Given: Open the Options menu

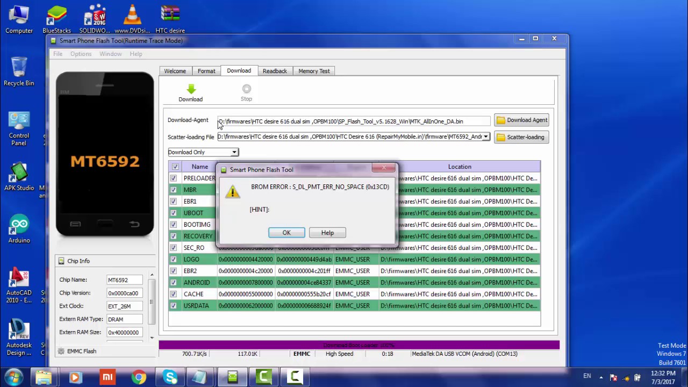Looking at the screenshot, I should (x=81, y=54).
